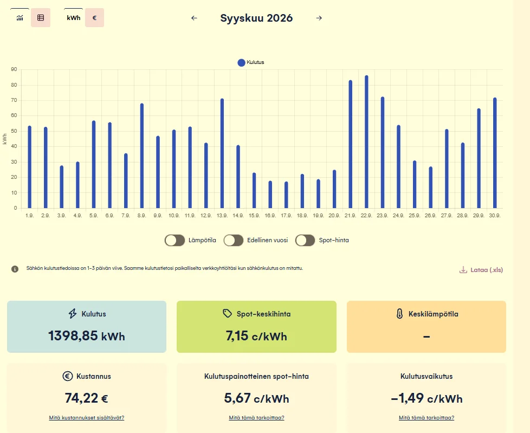This screenshot has width=530, height=433.
Task: Click the 13.9. consumption bar
Action: click(222, 153)
